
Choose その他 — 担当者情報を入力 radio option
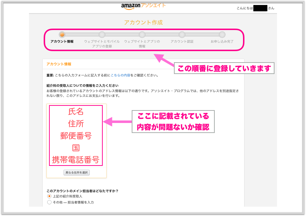tap(49, 202)
